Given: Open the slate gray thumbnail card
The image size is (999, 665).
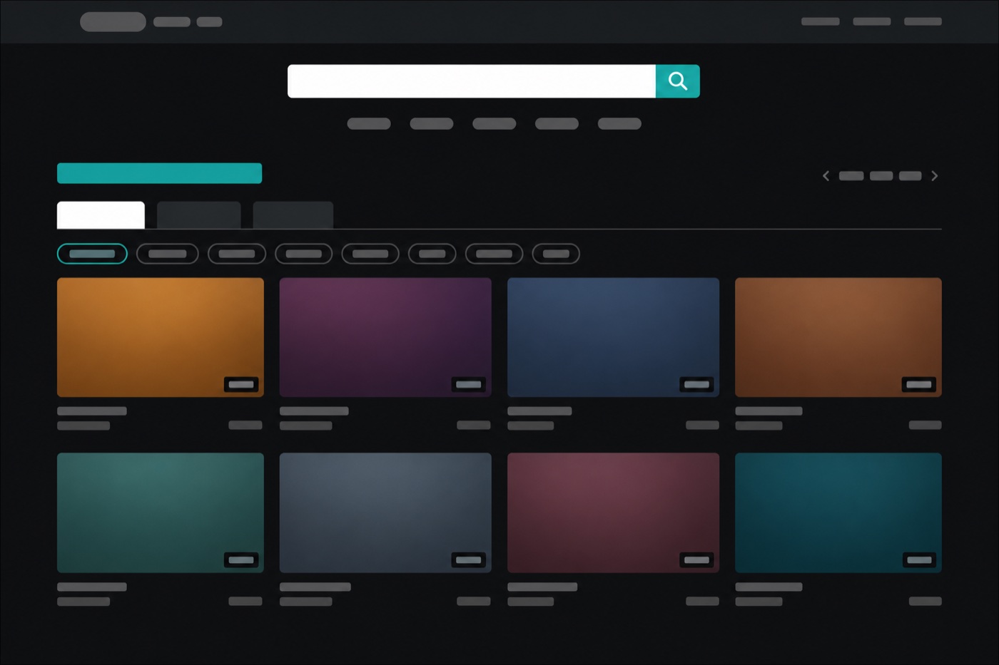Looking at the screenshot, I should click(385, 512).
